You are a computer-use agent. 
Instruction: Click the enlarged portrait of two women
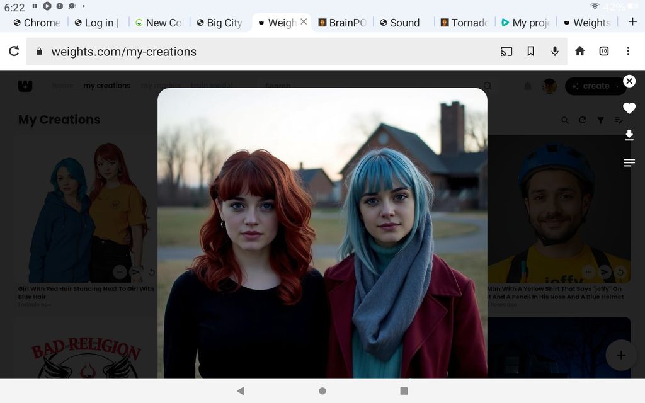coord(322,233)
